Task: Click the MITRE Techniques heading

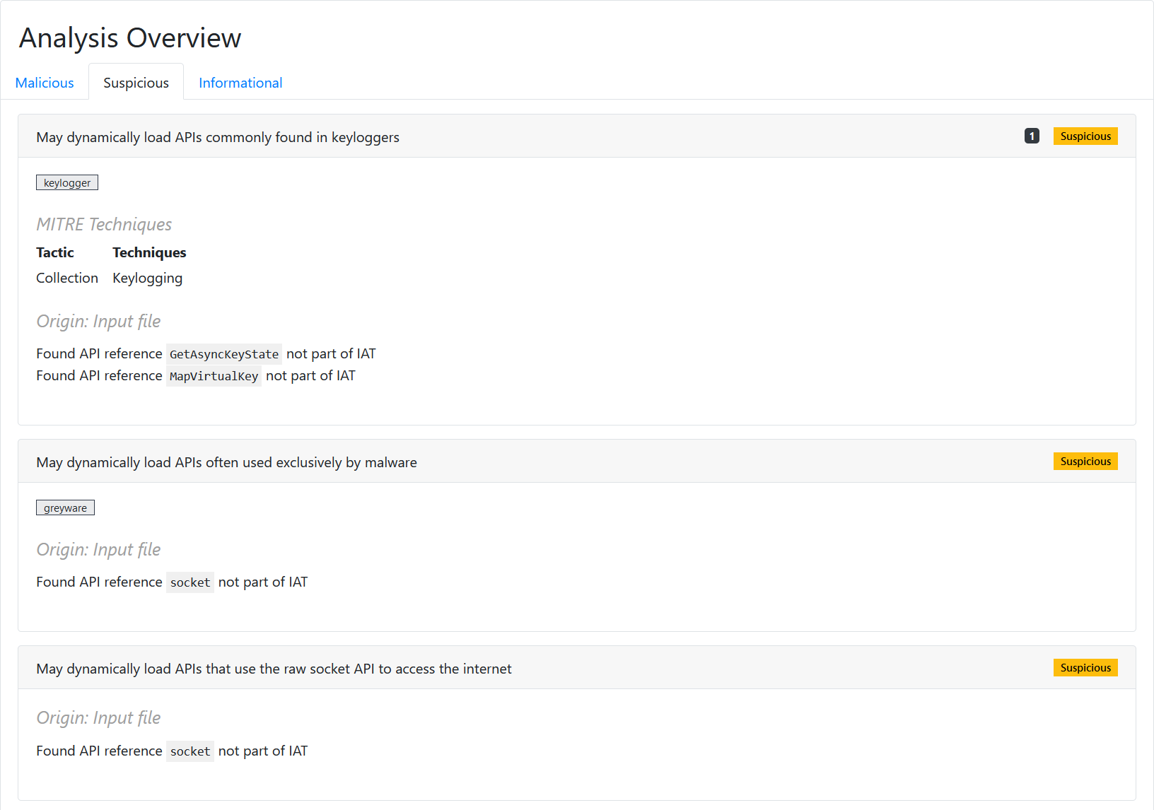Action: [x=104, y=224]
